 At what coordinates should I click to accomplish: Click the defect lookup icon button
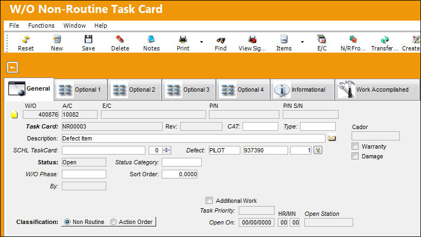[318, 150]
